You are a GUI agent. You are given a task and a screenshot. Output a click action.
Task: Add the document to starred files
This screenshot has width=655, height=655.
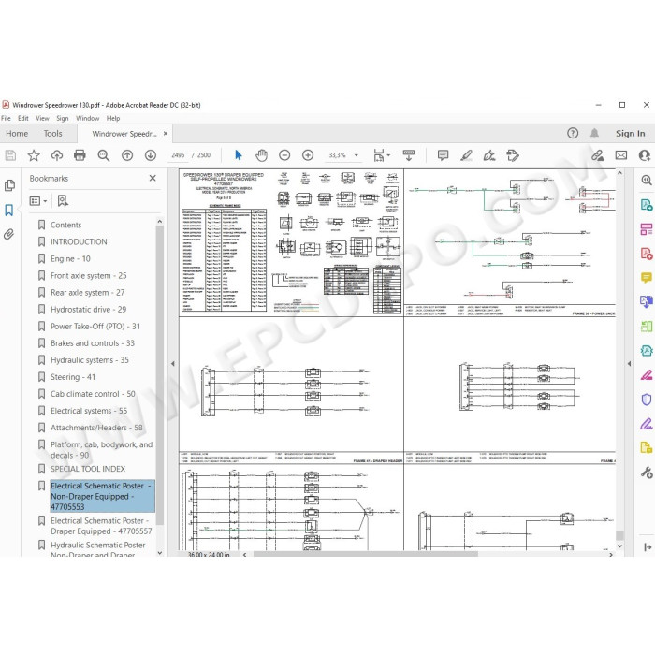(x=34, y=155)
